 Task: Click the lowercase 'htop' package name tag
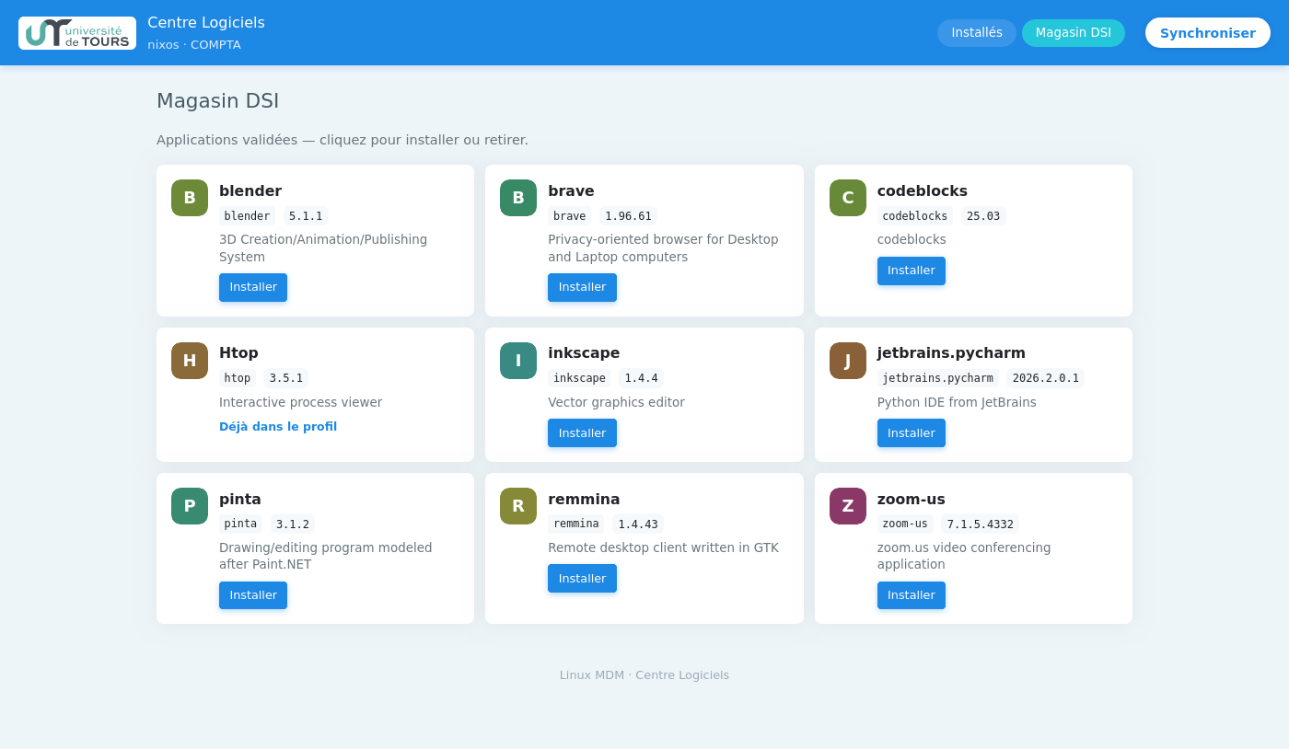[x=238, y=378]
